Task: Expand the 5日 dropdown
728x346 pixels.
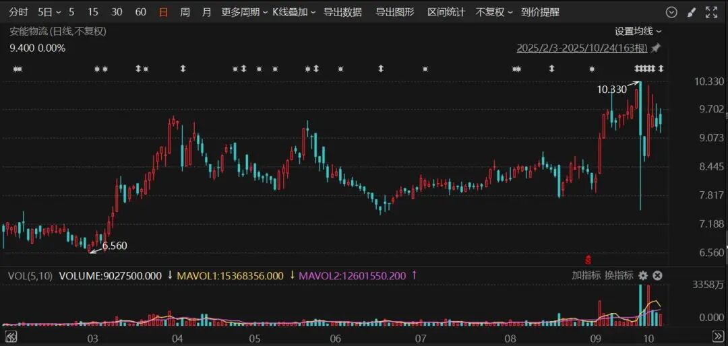Action: pos(49,12)
